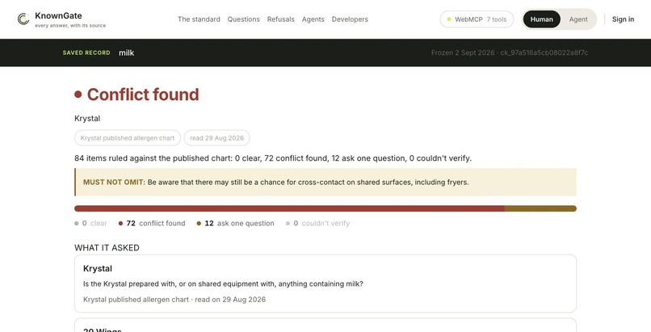Click the red conflict segment of the bar

point(289,208)
